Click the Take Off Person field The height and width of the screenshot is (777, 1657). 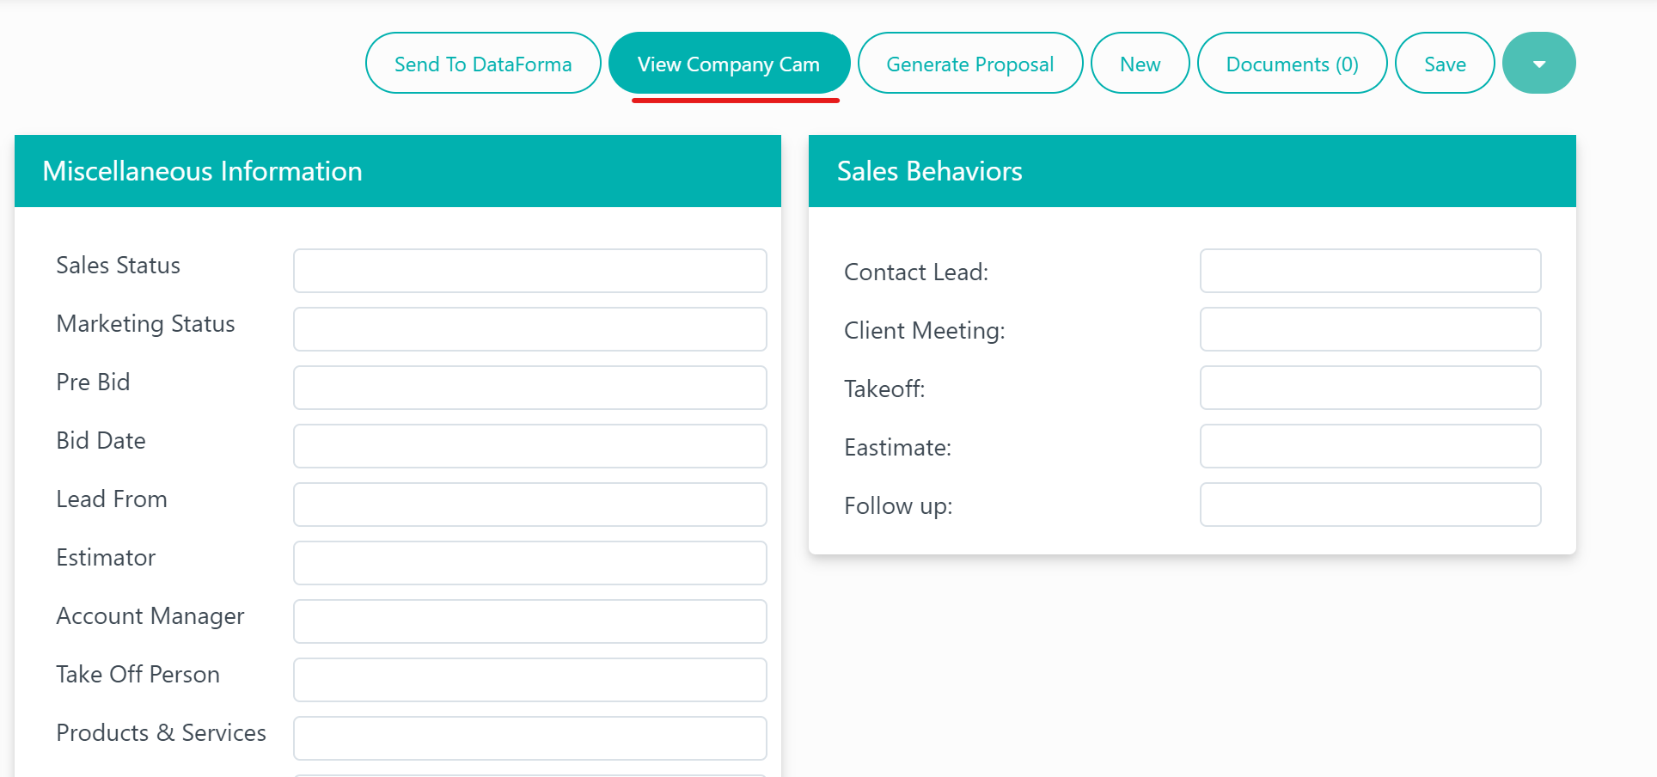530,680
